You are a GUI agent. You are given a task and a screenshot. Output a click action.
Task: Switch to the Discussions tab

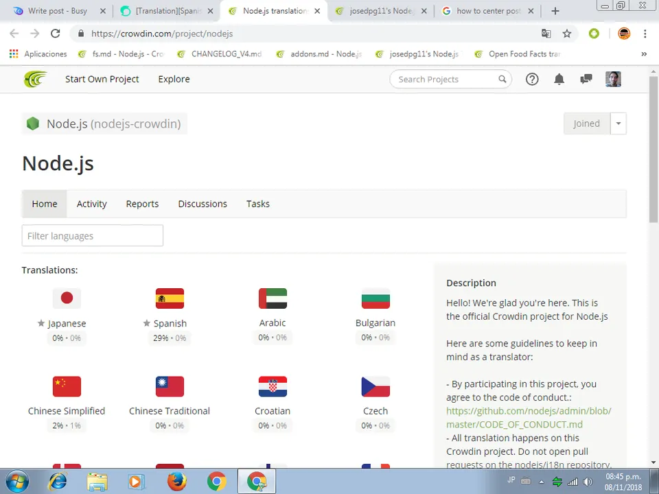pos(203,204)
